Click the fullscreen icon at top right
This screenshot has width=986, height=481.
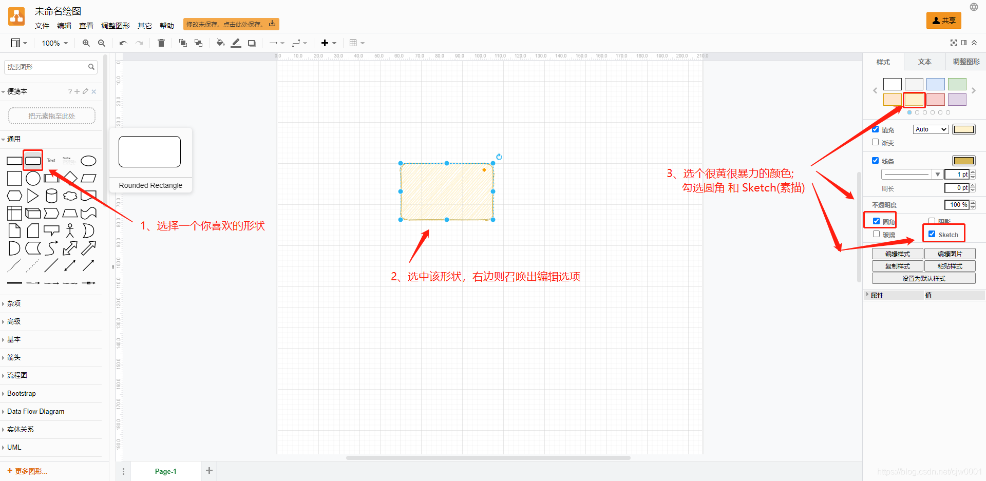954,43
